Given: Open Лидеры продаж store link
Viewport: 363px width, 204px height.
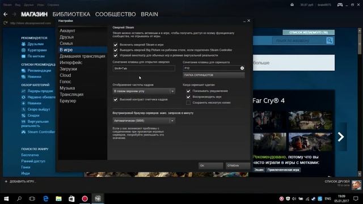Looking at the screenshot, I should [40, 91].
